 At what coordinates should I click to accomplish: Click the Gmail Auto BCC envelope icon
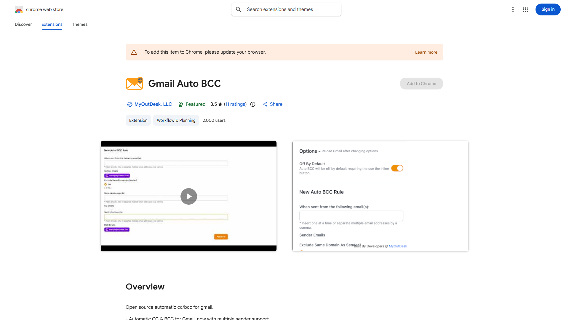point(134,83)
